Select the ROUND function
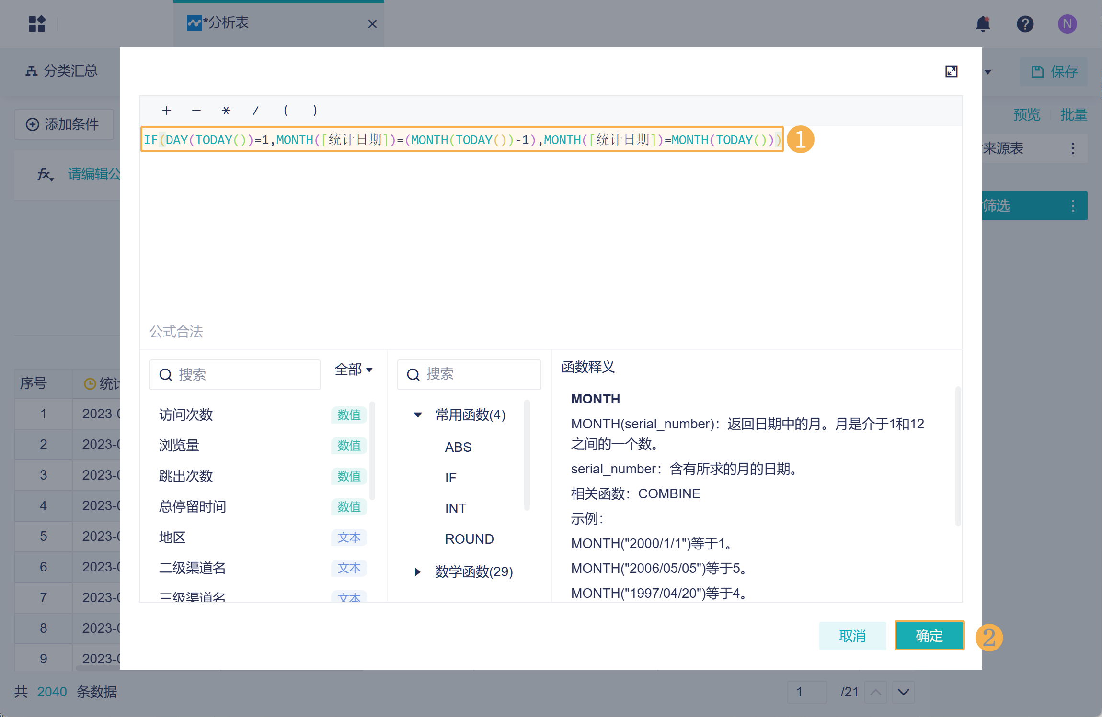This screenshot has height=717, width=1102. point(469,539)
